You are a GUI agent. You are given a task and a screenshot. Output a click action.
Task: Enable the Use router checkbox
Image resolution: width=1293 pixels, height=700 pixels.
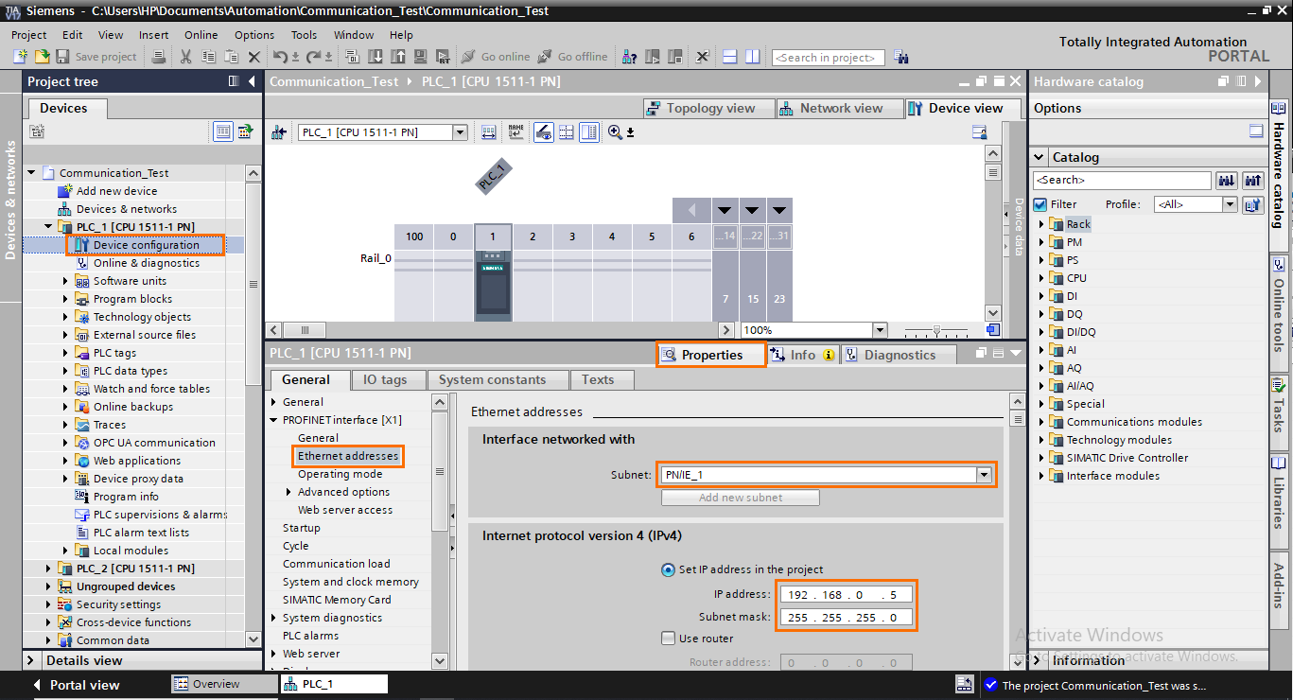point(668,639)
